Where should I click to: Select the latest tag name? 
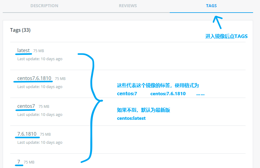23,50
